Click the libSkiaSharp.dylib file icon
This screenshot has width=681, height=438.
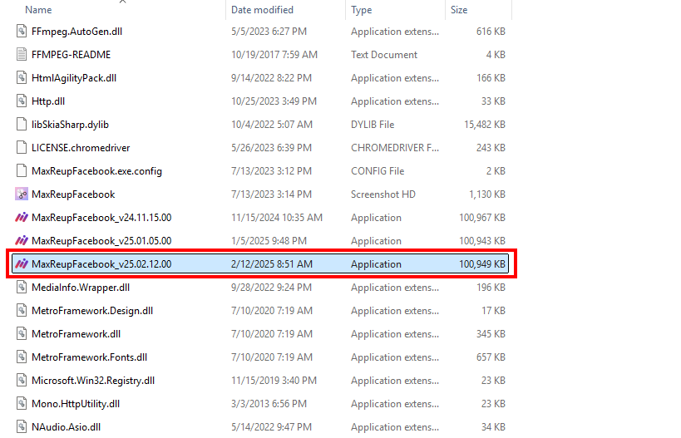click(x=22, y=125)
